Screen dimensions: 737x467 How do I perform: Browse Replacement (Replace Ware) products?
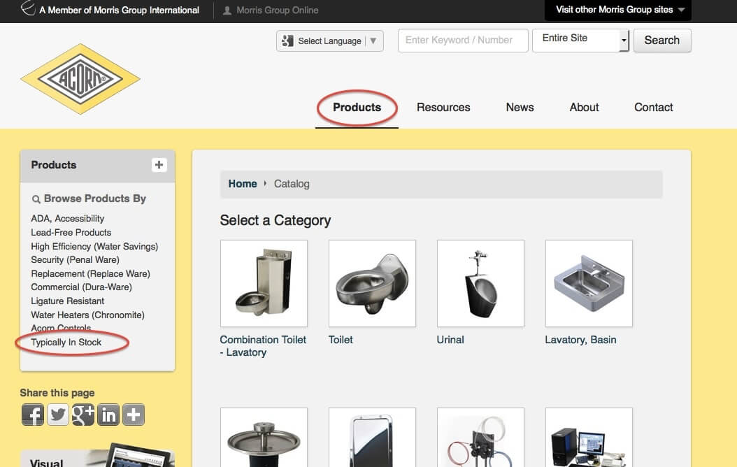(x=91, y=273)
